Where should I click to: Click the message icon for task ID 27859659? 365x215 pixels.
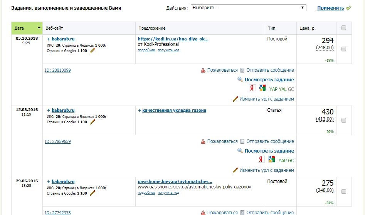242,141
